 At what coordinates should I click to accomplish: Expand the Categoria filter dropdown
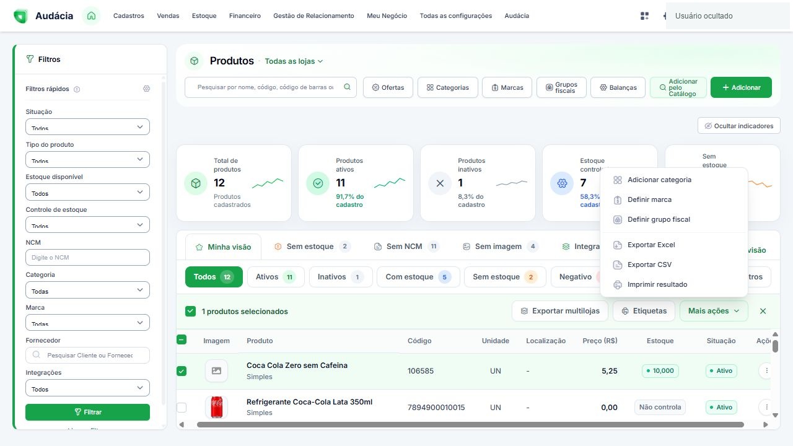coord(87,290)
